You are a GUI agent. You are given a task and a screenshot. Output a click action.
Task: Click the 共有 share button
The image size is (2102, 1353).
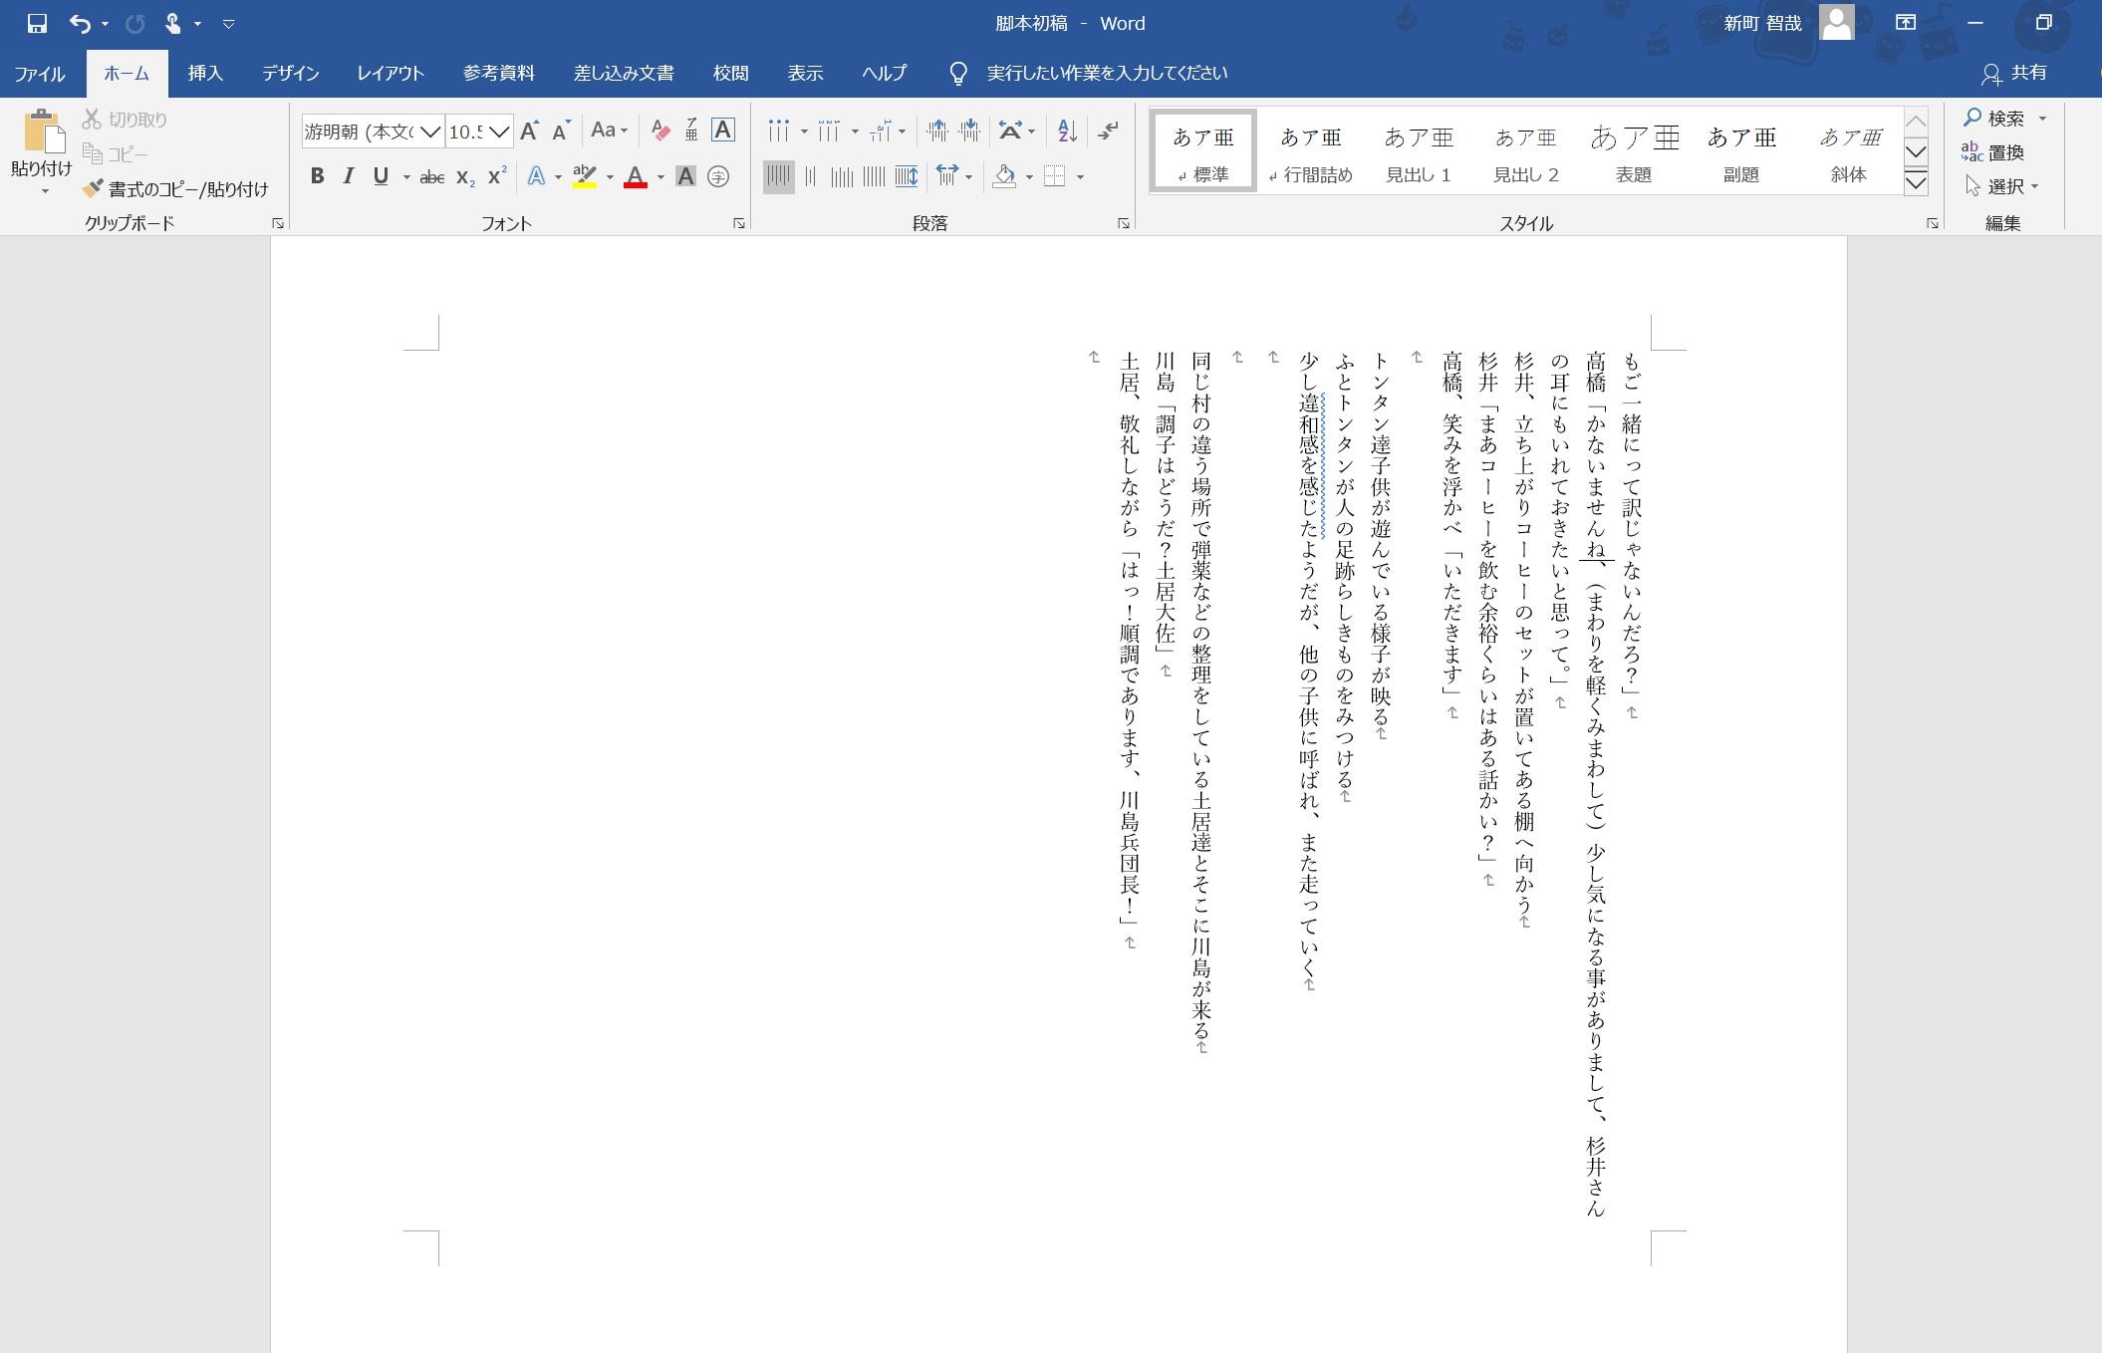click(x=2014, y=74)
